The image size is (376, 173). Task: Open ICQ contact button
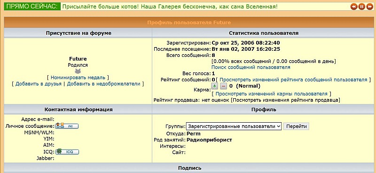coord(67,152)
